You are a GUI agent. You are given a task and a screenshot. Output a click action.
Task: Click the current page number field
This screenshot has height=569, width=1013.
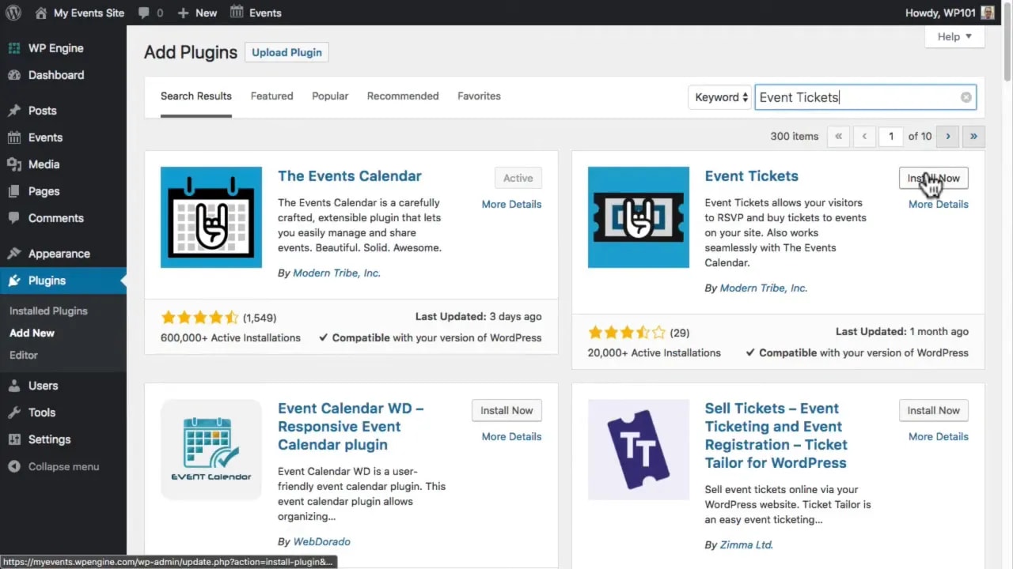click(x=891, y=136)
